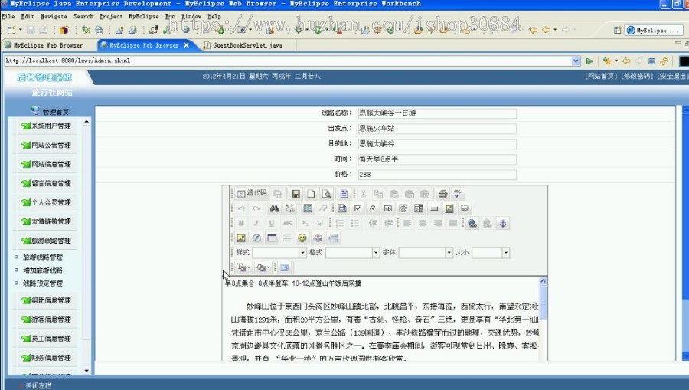Maximize the editor size icon

pos(284,267)
